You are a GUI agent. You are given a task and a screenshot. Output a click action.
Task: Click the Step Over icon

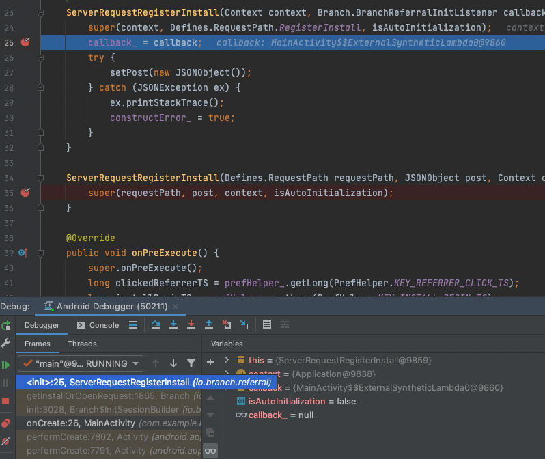pyautogui.click(x=155, y=324)
